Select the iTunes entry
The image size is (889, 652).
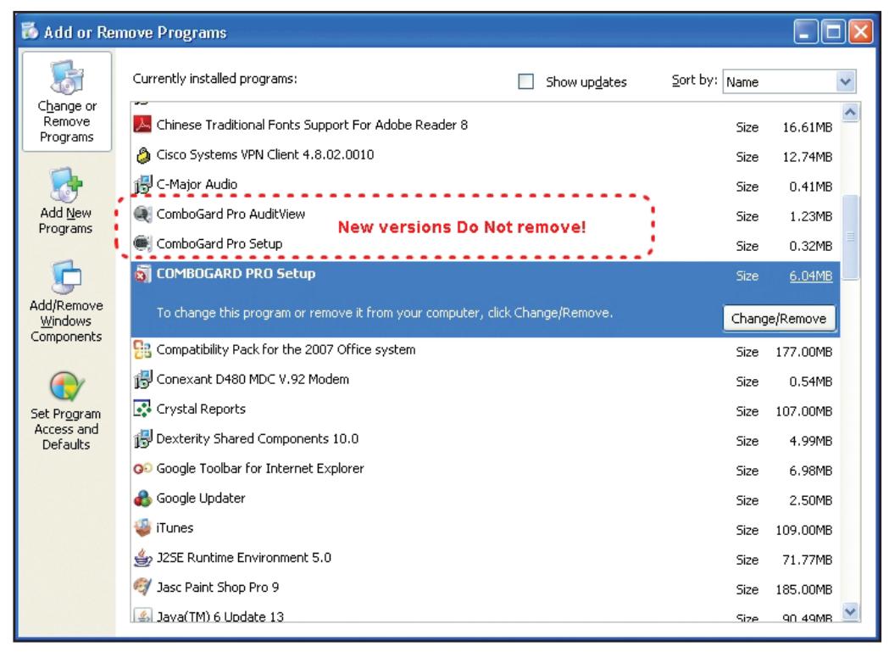coord(486,527)
